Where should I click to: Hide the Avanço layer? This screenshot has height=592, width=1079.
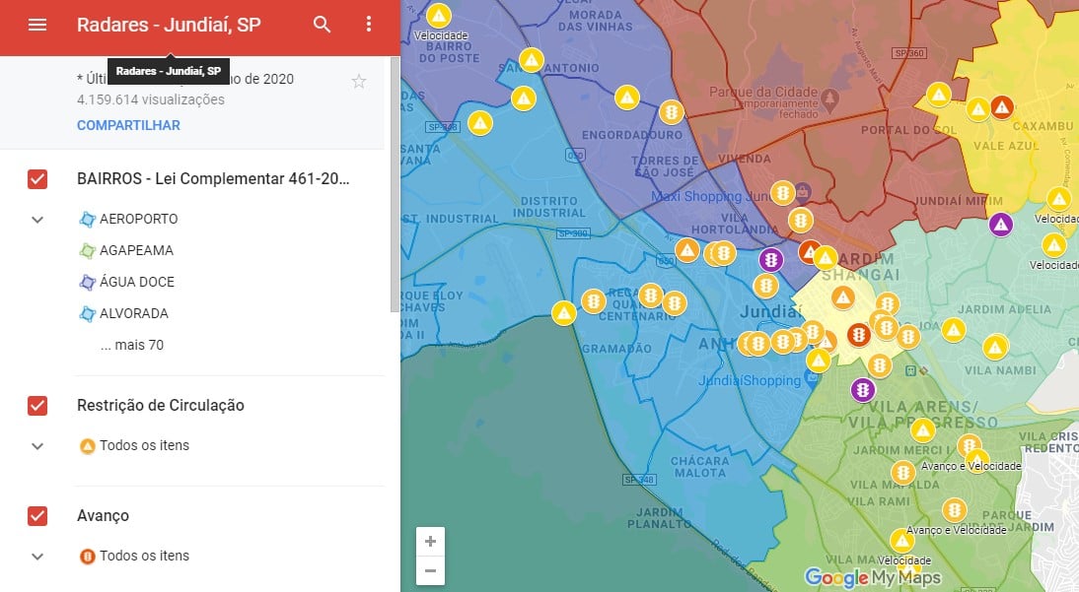[37, 516]
